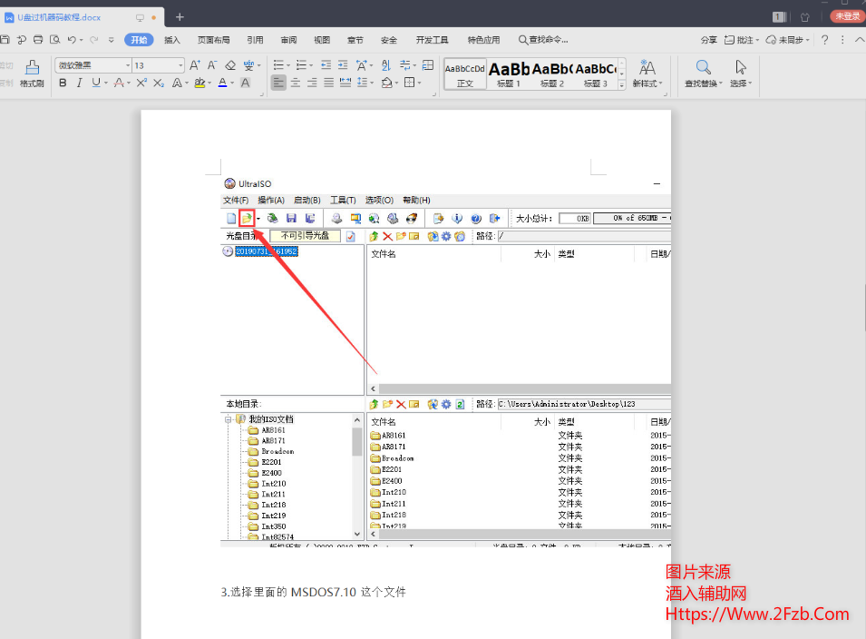
Task: Open the font dialog launcher corner icon
Action: [x=261, y=94]
